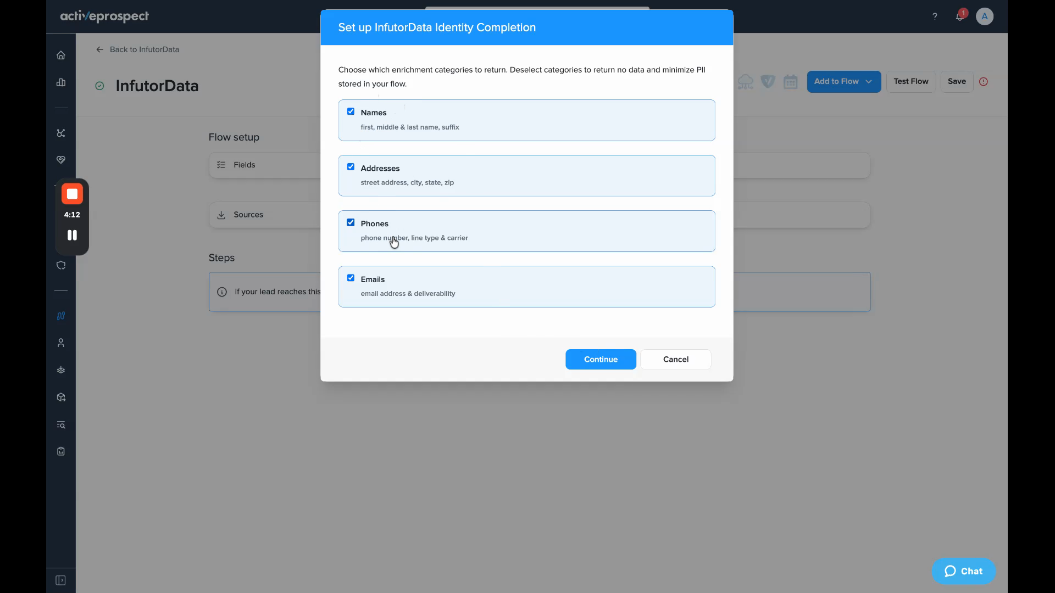Pause the screen recording
1055x593 pixels.
(x=72, y=235)
